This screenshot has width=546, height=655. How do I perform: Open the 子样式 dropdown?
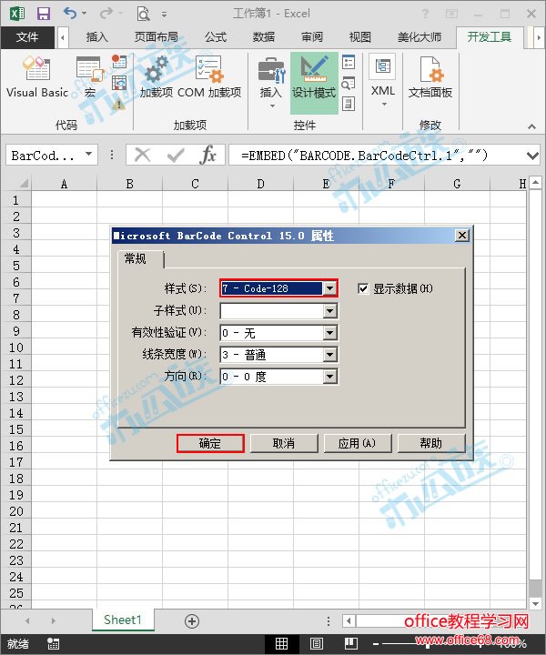[329, 311]
